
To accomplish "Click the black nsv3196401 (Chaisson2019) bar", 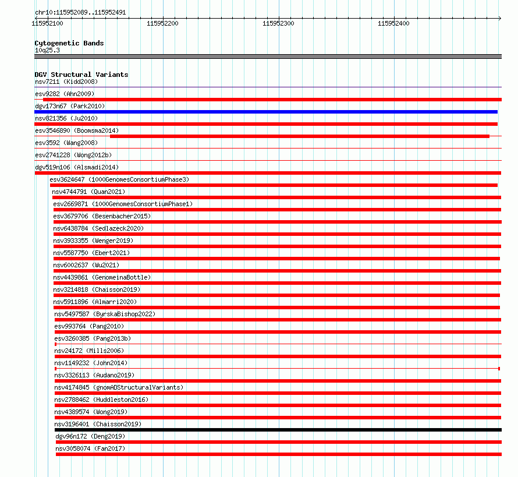I will pyautogui.click(x=278, y=430).
